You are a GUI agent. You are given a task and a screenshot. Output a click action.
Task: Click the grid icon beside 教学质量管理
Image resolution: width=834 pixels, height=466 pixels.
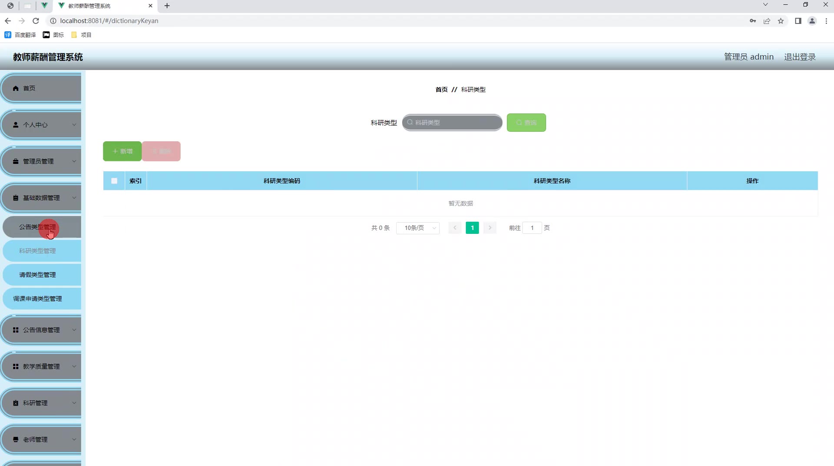tap(16, 366)
